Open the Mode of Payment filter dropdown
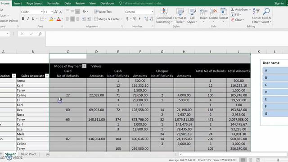288x162 pixels. [84, 66]
